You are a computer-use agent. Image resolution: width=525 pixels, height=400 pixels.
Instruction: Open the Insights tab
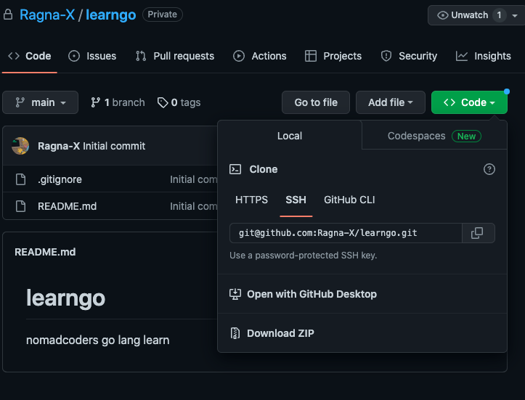pyautogui.click(x=484, y=56)
